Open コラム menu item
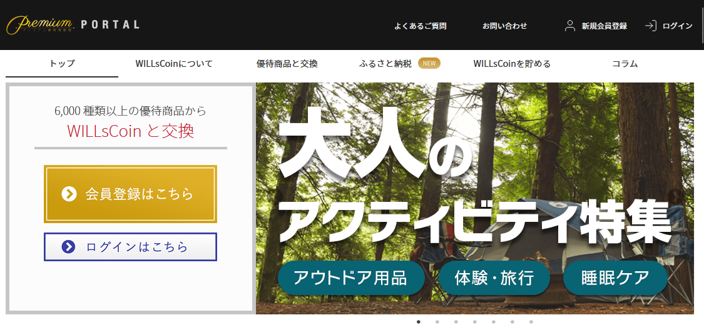This screenshot has height=335, width=704. click(625, 64)
